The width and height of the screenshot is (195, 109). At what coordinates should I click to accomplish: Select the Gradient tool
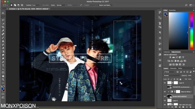3,51
